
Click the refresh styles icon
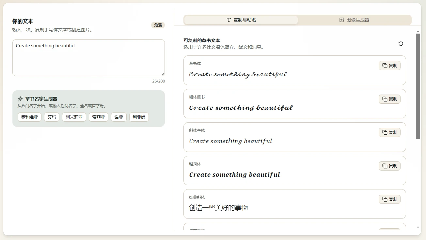[x=401, y=44]
